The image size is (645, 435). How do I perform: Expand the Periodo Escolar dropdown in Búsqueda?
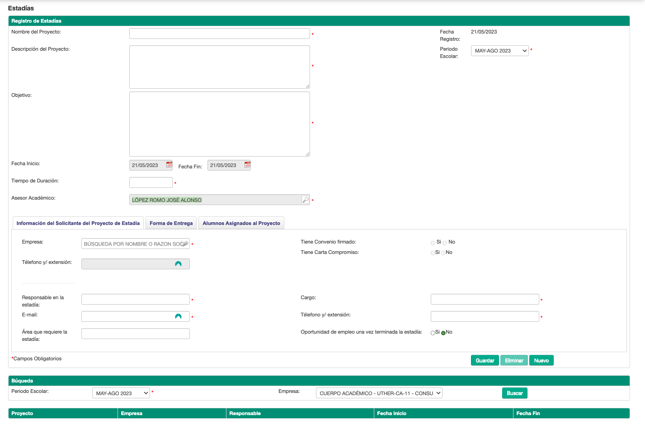pos(121,393)
